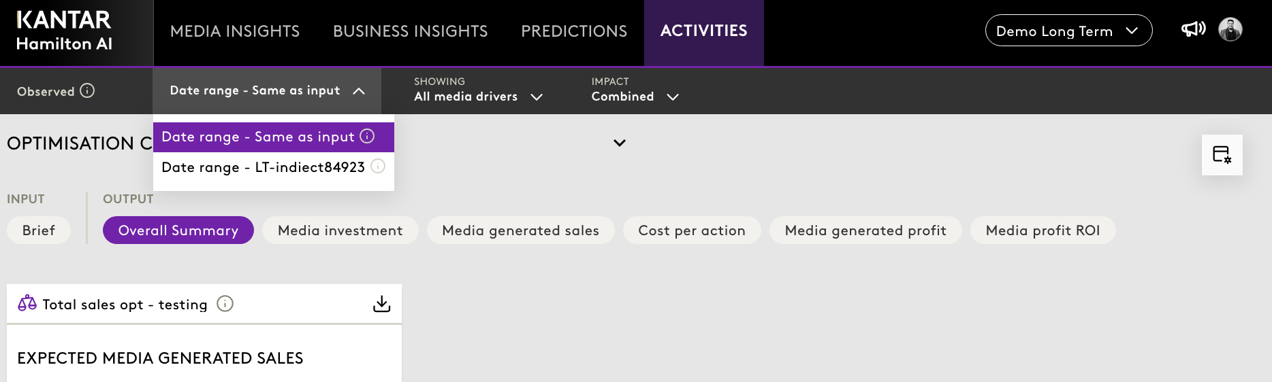Select the Media investment pill
Image resolution: width=1272 pixels, height=382 pixels.
point(340,230)
